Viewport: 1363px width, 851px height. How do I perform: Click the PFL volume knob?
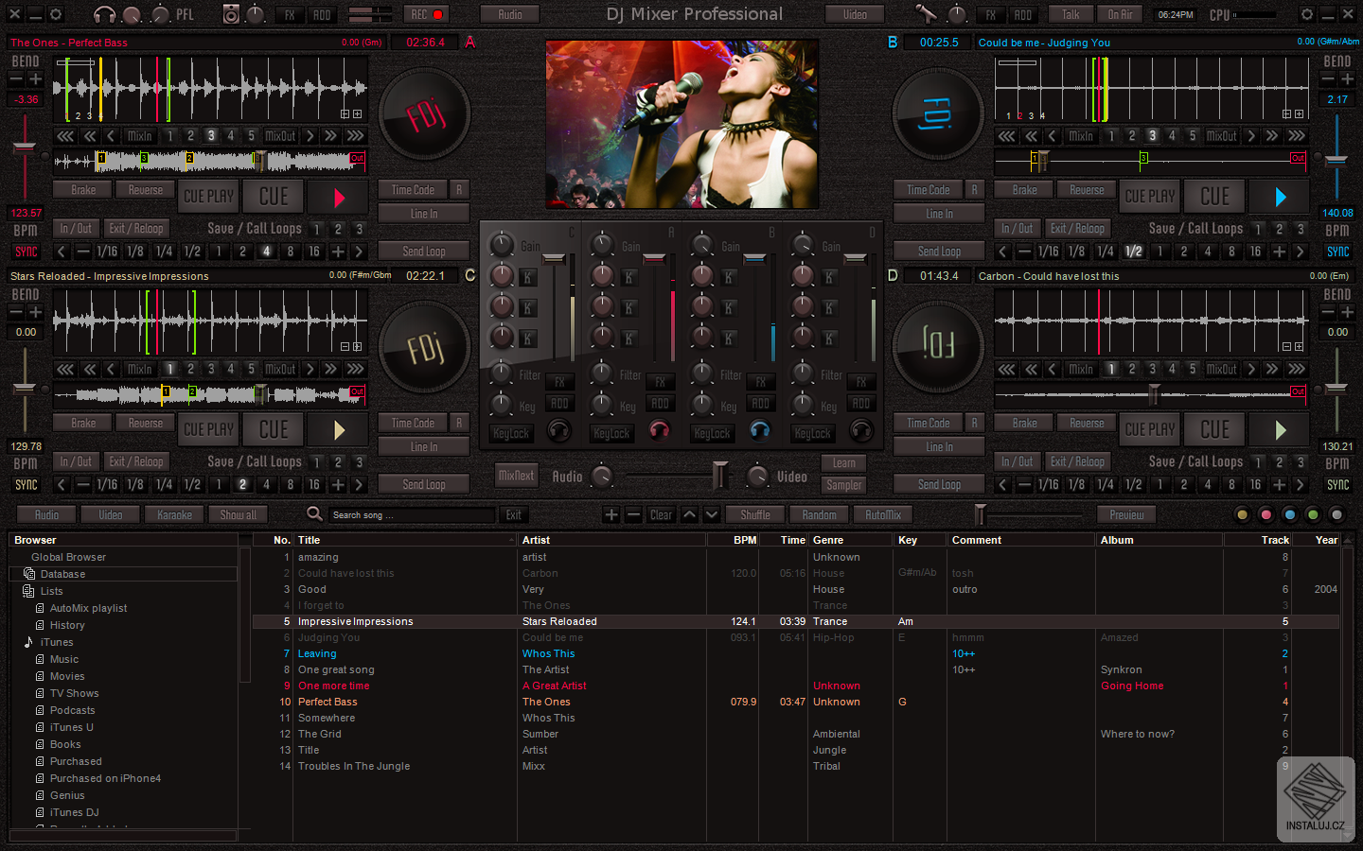click(x=160, y=14)
